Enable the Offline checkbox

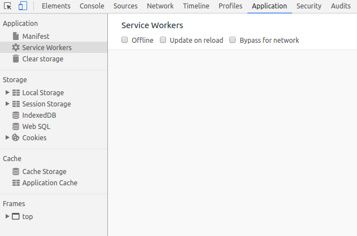[x=125, y=41]
